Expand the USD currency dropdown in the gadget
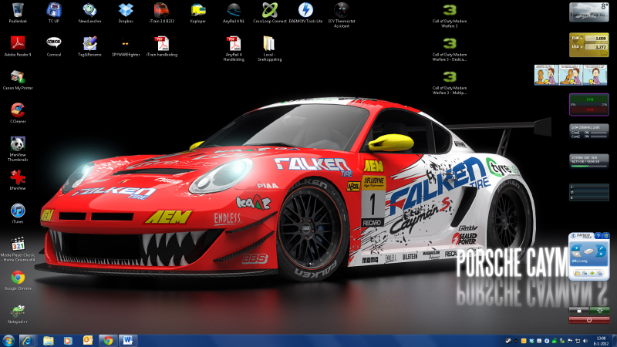This screenshot has width=617, height=347. click(577, 46)
